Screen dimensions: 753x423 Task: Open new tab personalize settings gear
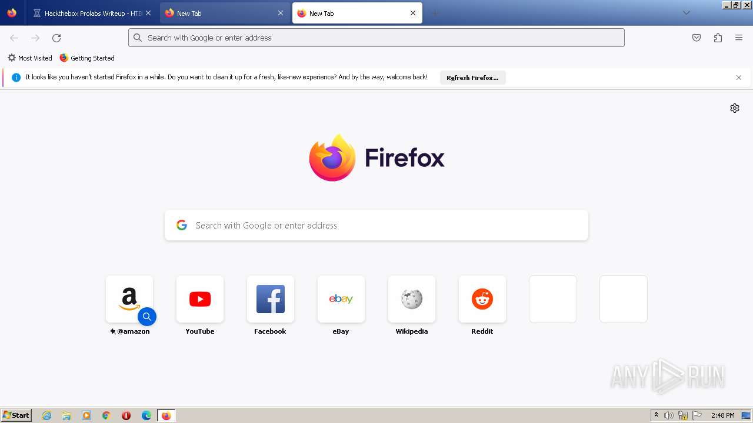(735, 108)
